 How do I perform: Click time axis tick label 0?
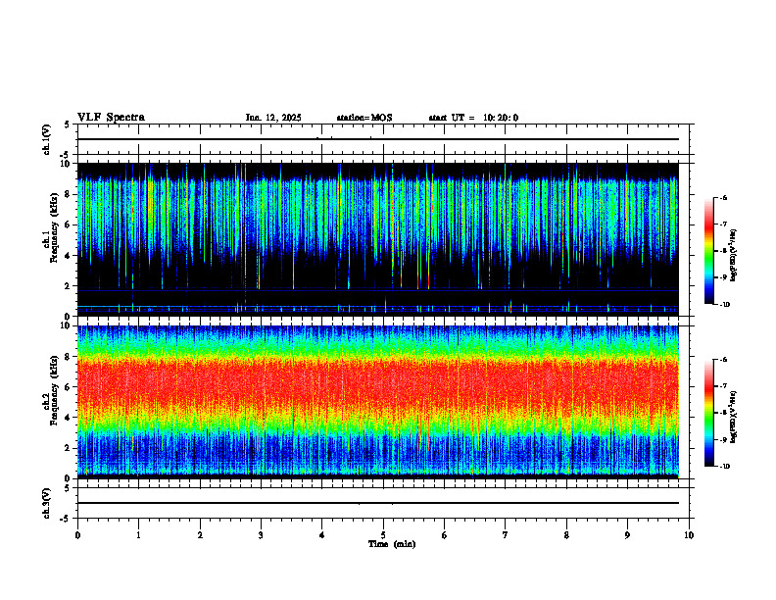77,535
